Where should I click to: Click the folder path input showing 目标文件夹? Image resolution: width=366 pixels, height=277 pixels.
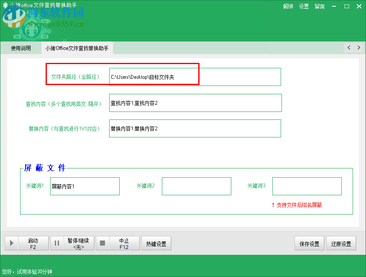coord(195,77)
